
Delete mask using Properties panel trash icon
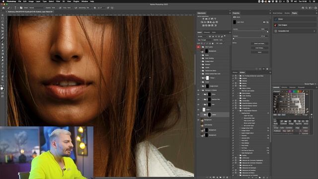click(x=267, y=69)
